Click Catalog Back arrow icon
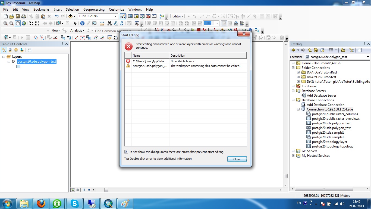 [x=293, y=50]
